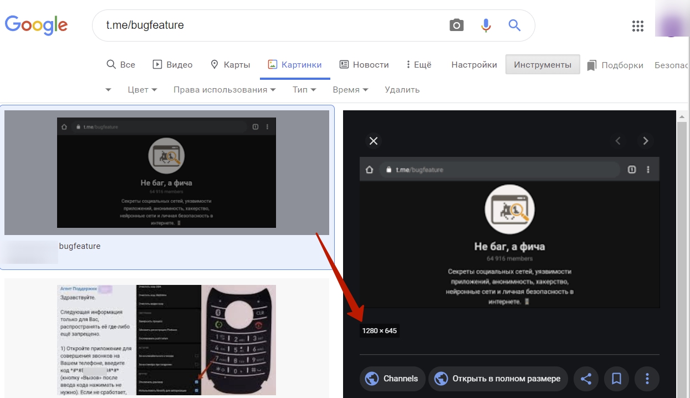Switch to the Видео tab
Viewport: 690px width, 398px height.
(x=172, y=65)
